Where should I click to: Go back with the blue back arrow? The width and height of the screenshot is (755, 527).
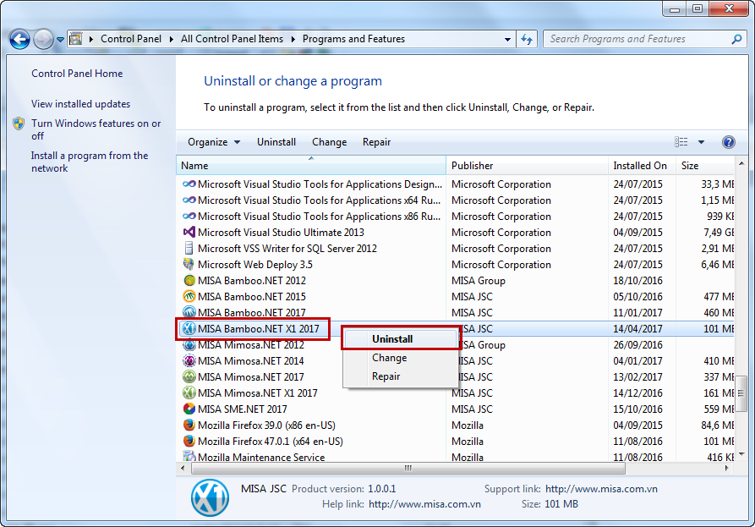(x=19, y=40)
